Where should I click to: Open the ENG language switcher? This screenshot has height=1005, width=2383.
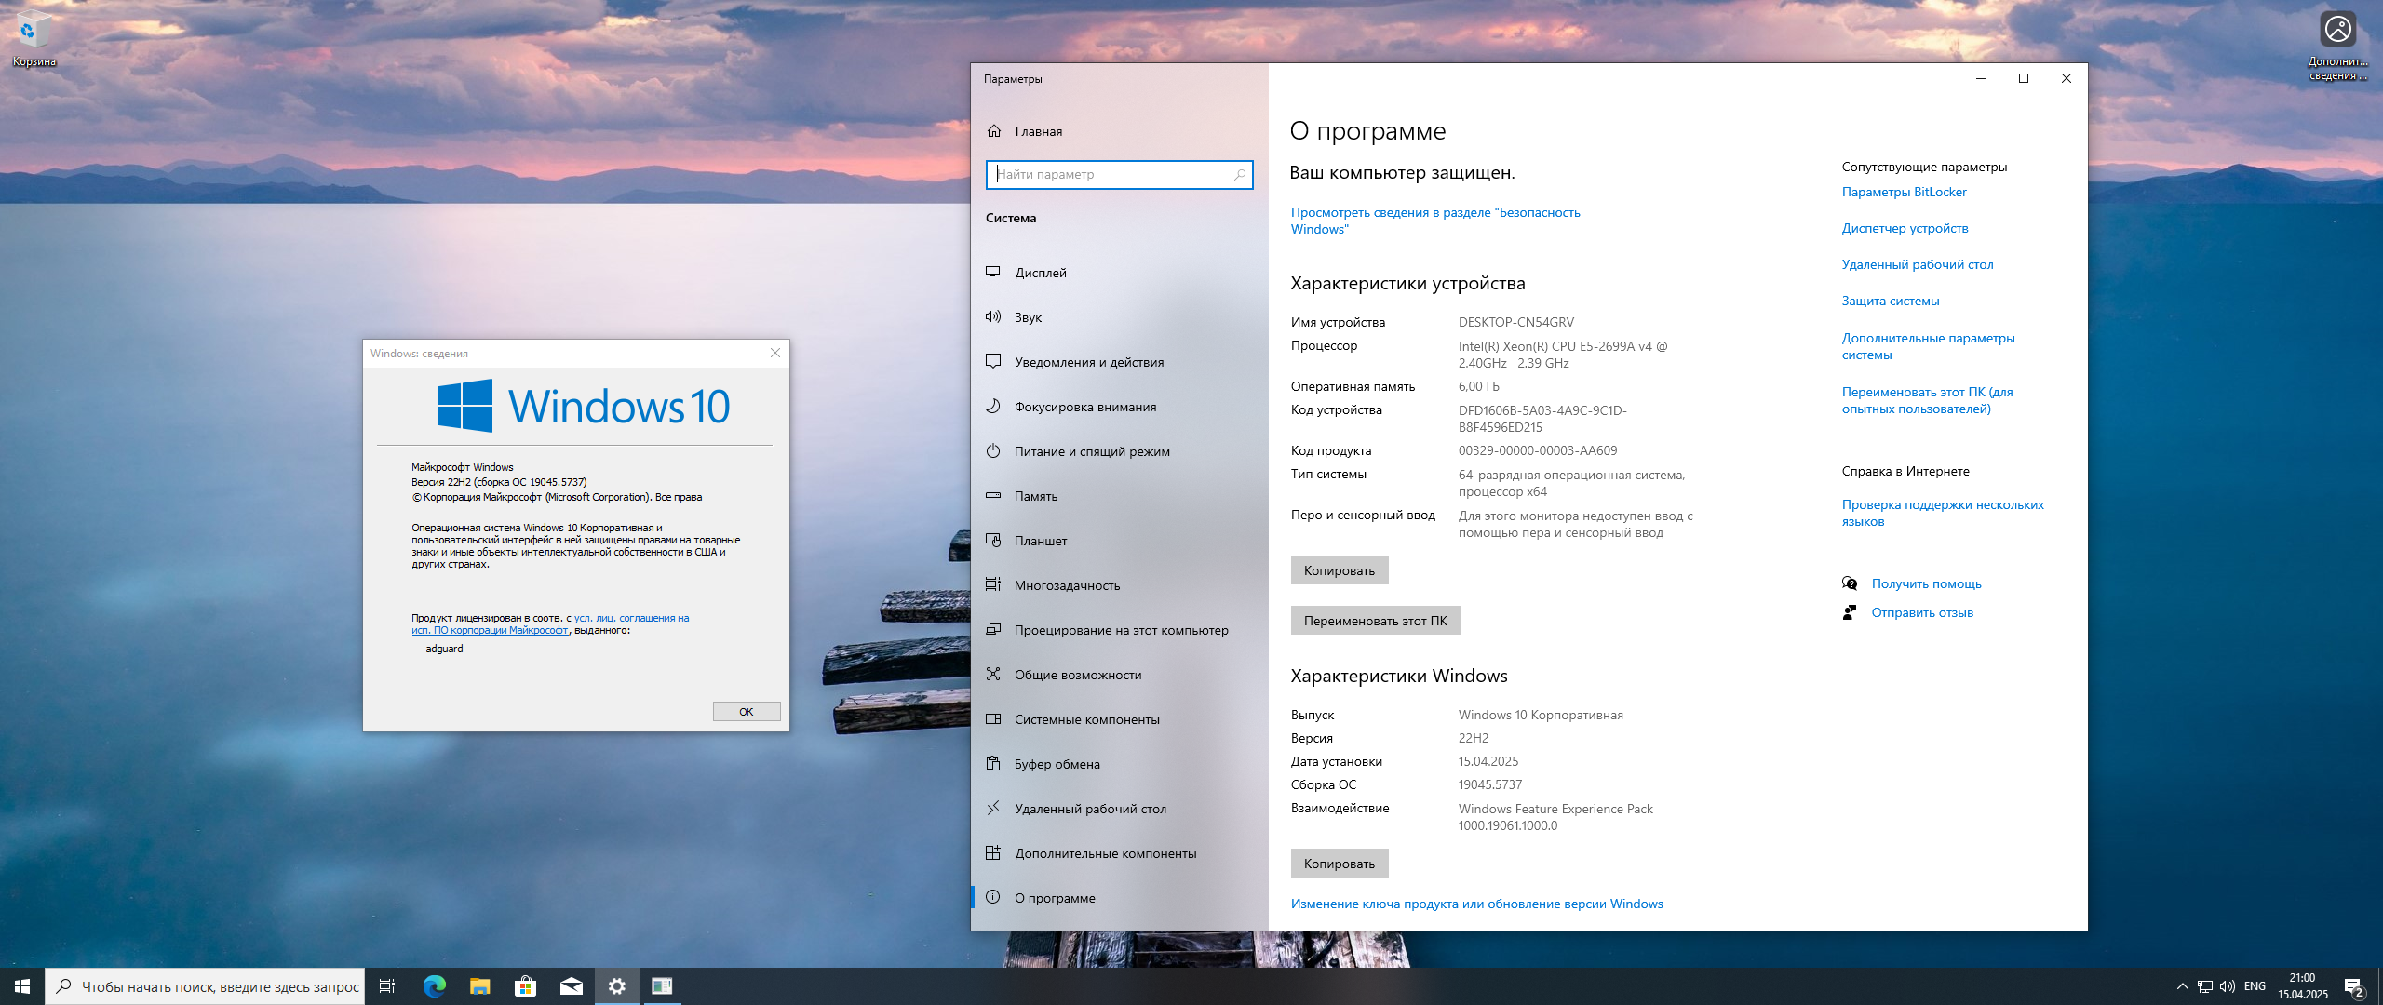(2255, 986)
